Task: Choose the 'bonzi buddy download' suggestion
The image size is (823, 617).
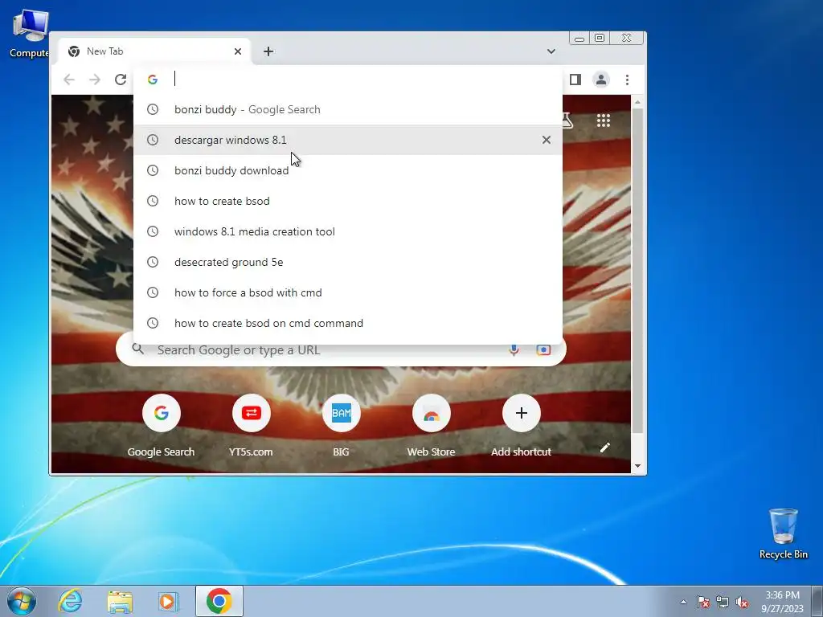Action: (348, 170)
